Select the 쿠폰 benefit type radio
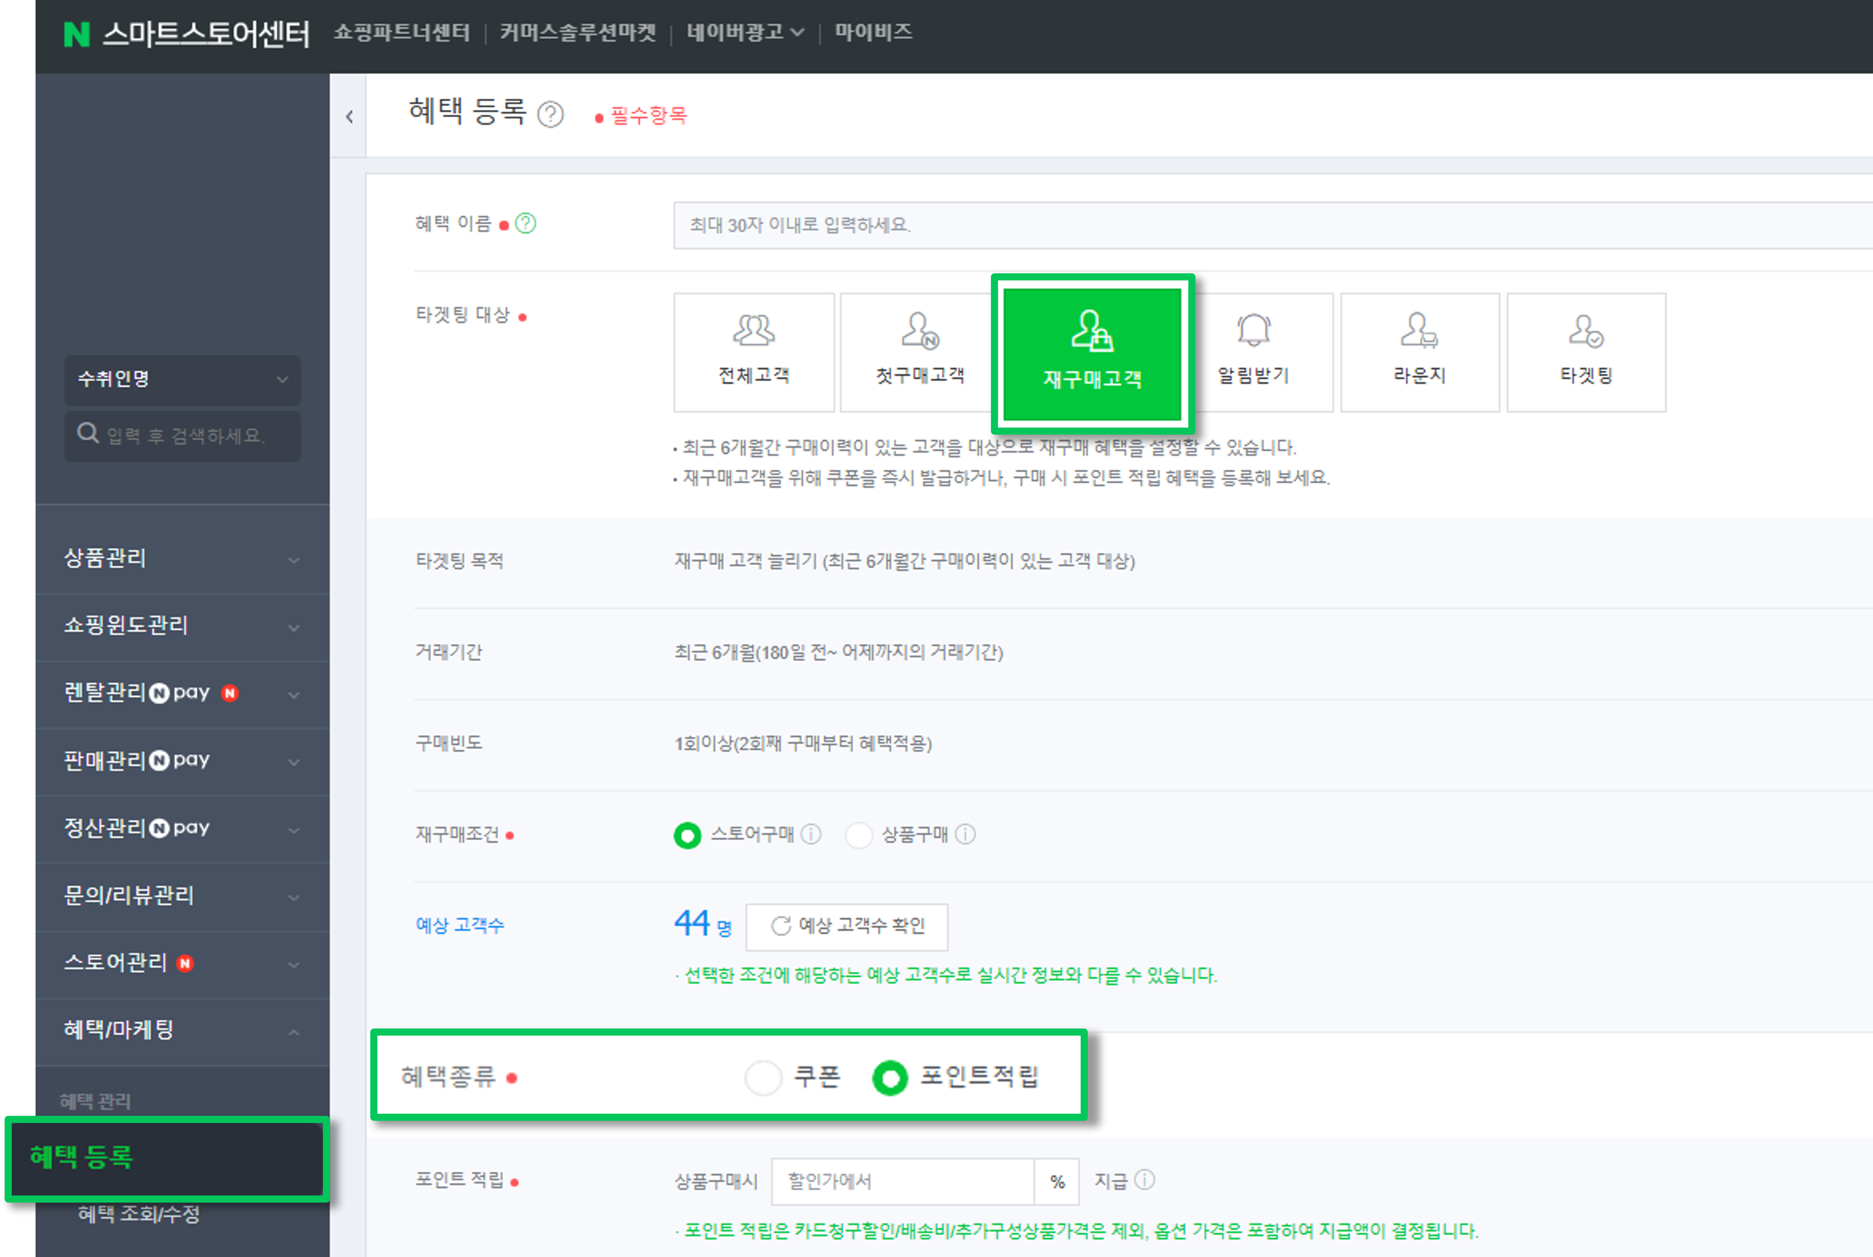The width and height of the screenshot is (1873, 1257). tap(763, 1077)
